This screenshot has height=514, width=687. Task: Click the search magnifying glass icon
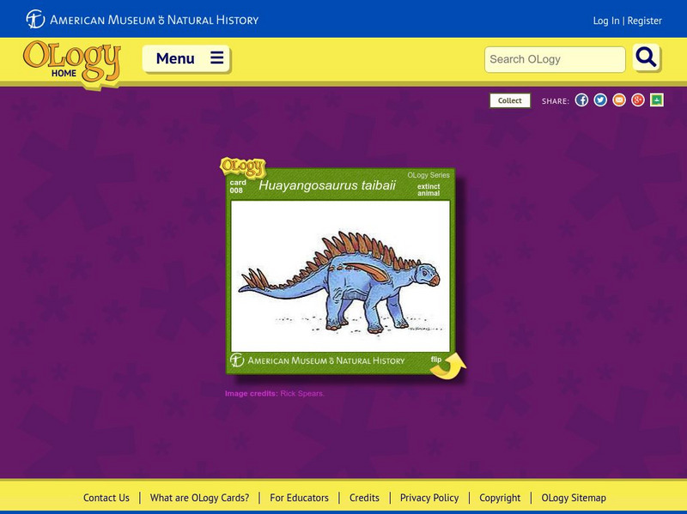point(646,59)
